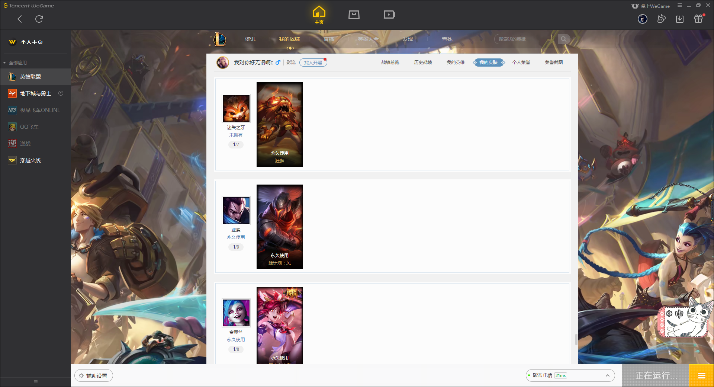Open the video/live icon in the top bar

[x=389, y=15]
